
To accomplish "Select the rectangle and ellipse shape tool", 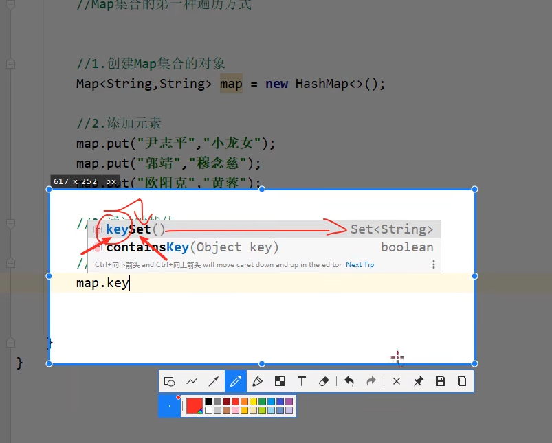I will (169, 381).
